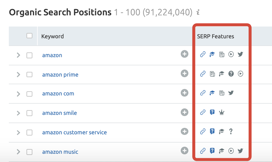272x162 pixels.
Task: Expand the amazon keyword row
Action: coord(18,55)
